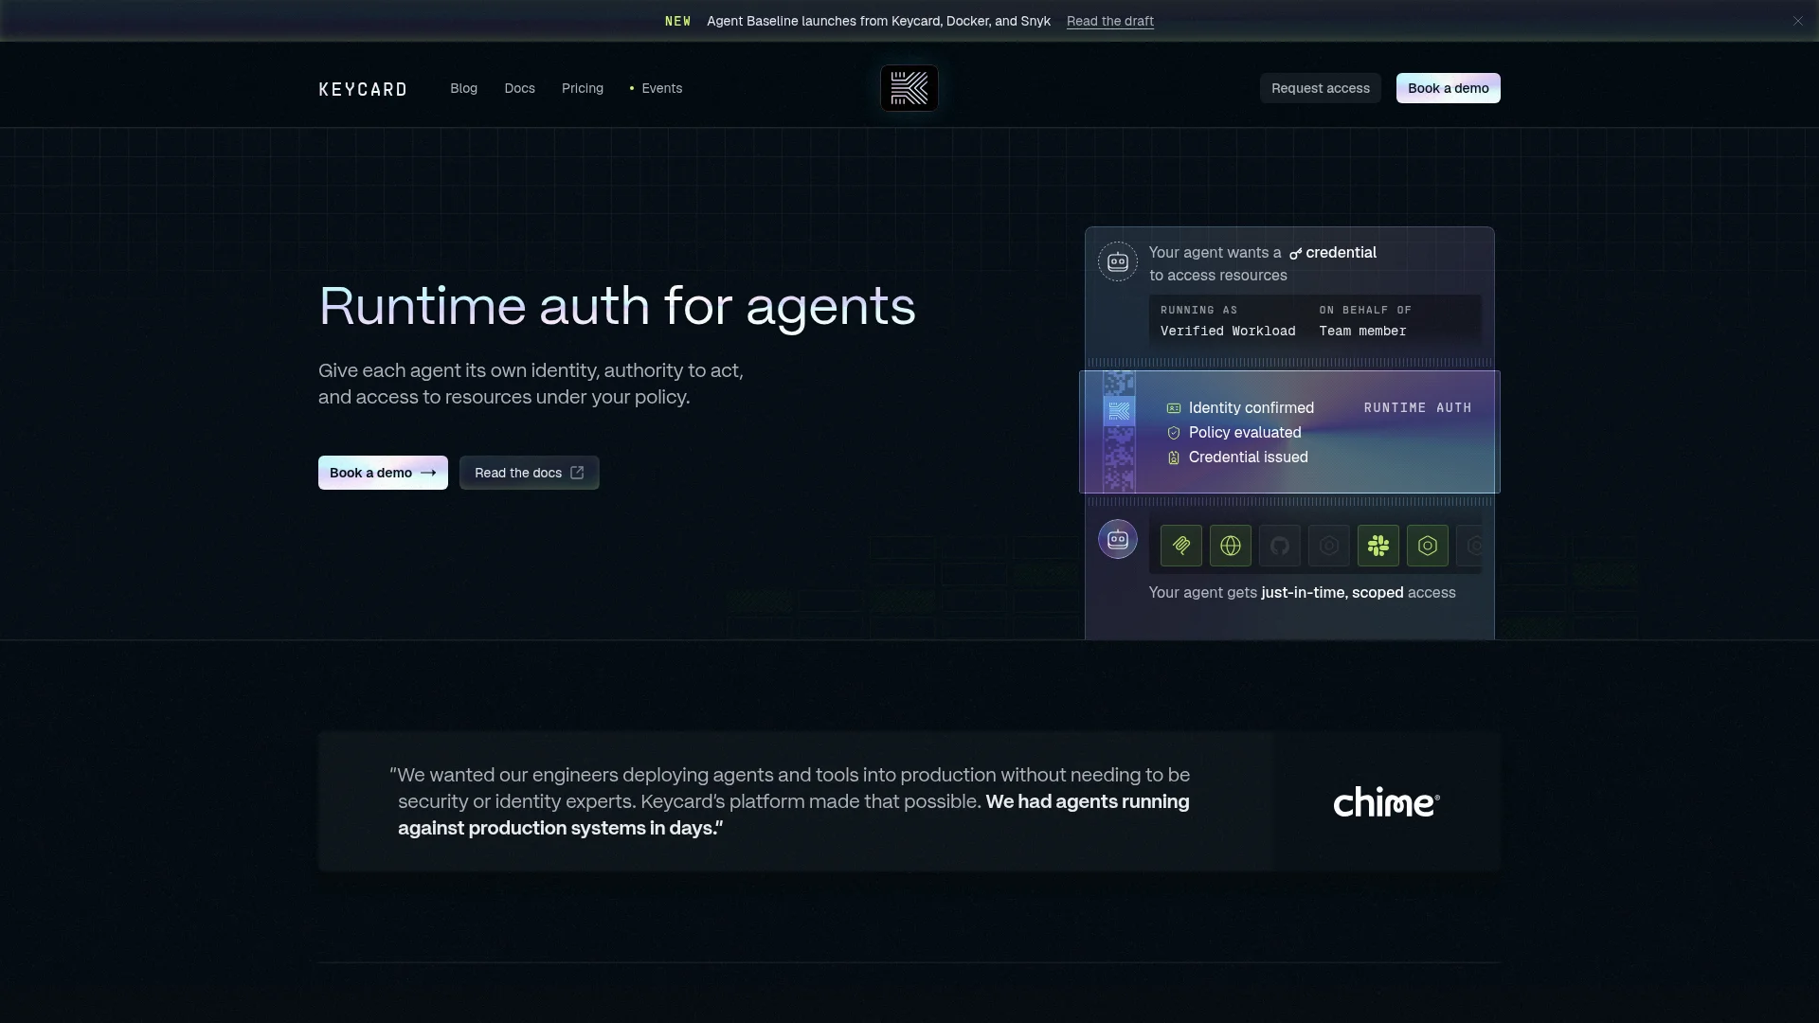1819x1023 pixels.
Task: Follow the Read the draft link
Action: tap(1110, 21)
